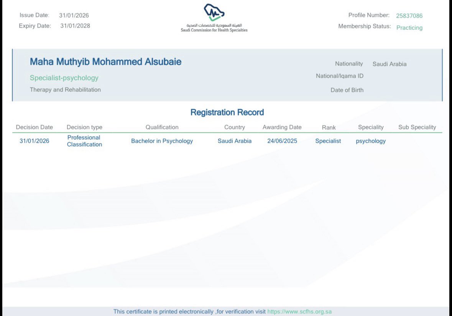Image resolution: width=452 pixels, height=316 pixels.
Task: Click the psychology speciality cell
Action: [371, 141]
